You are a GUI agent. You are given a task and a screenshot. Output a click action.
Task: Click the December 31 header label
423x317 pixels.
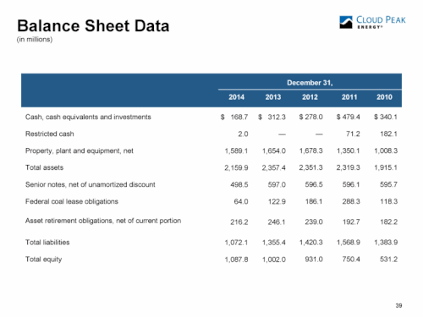[310, 83]
